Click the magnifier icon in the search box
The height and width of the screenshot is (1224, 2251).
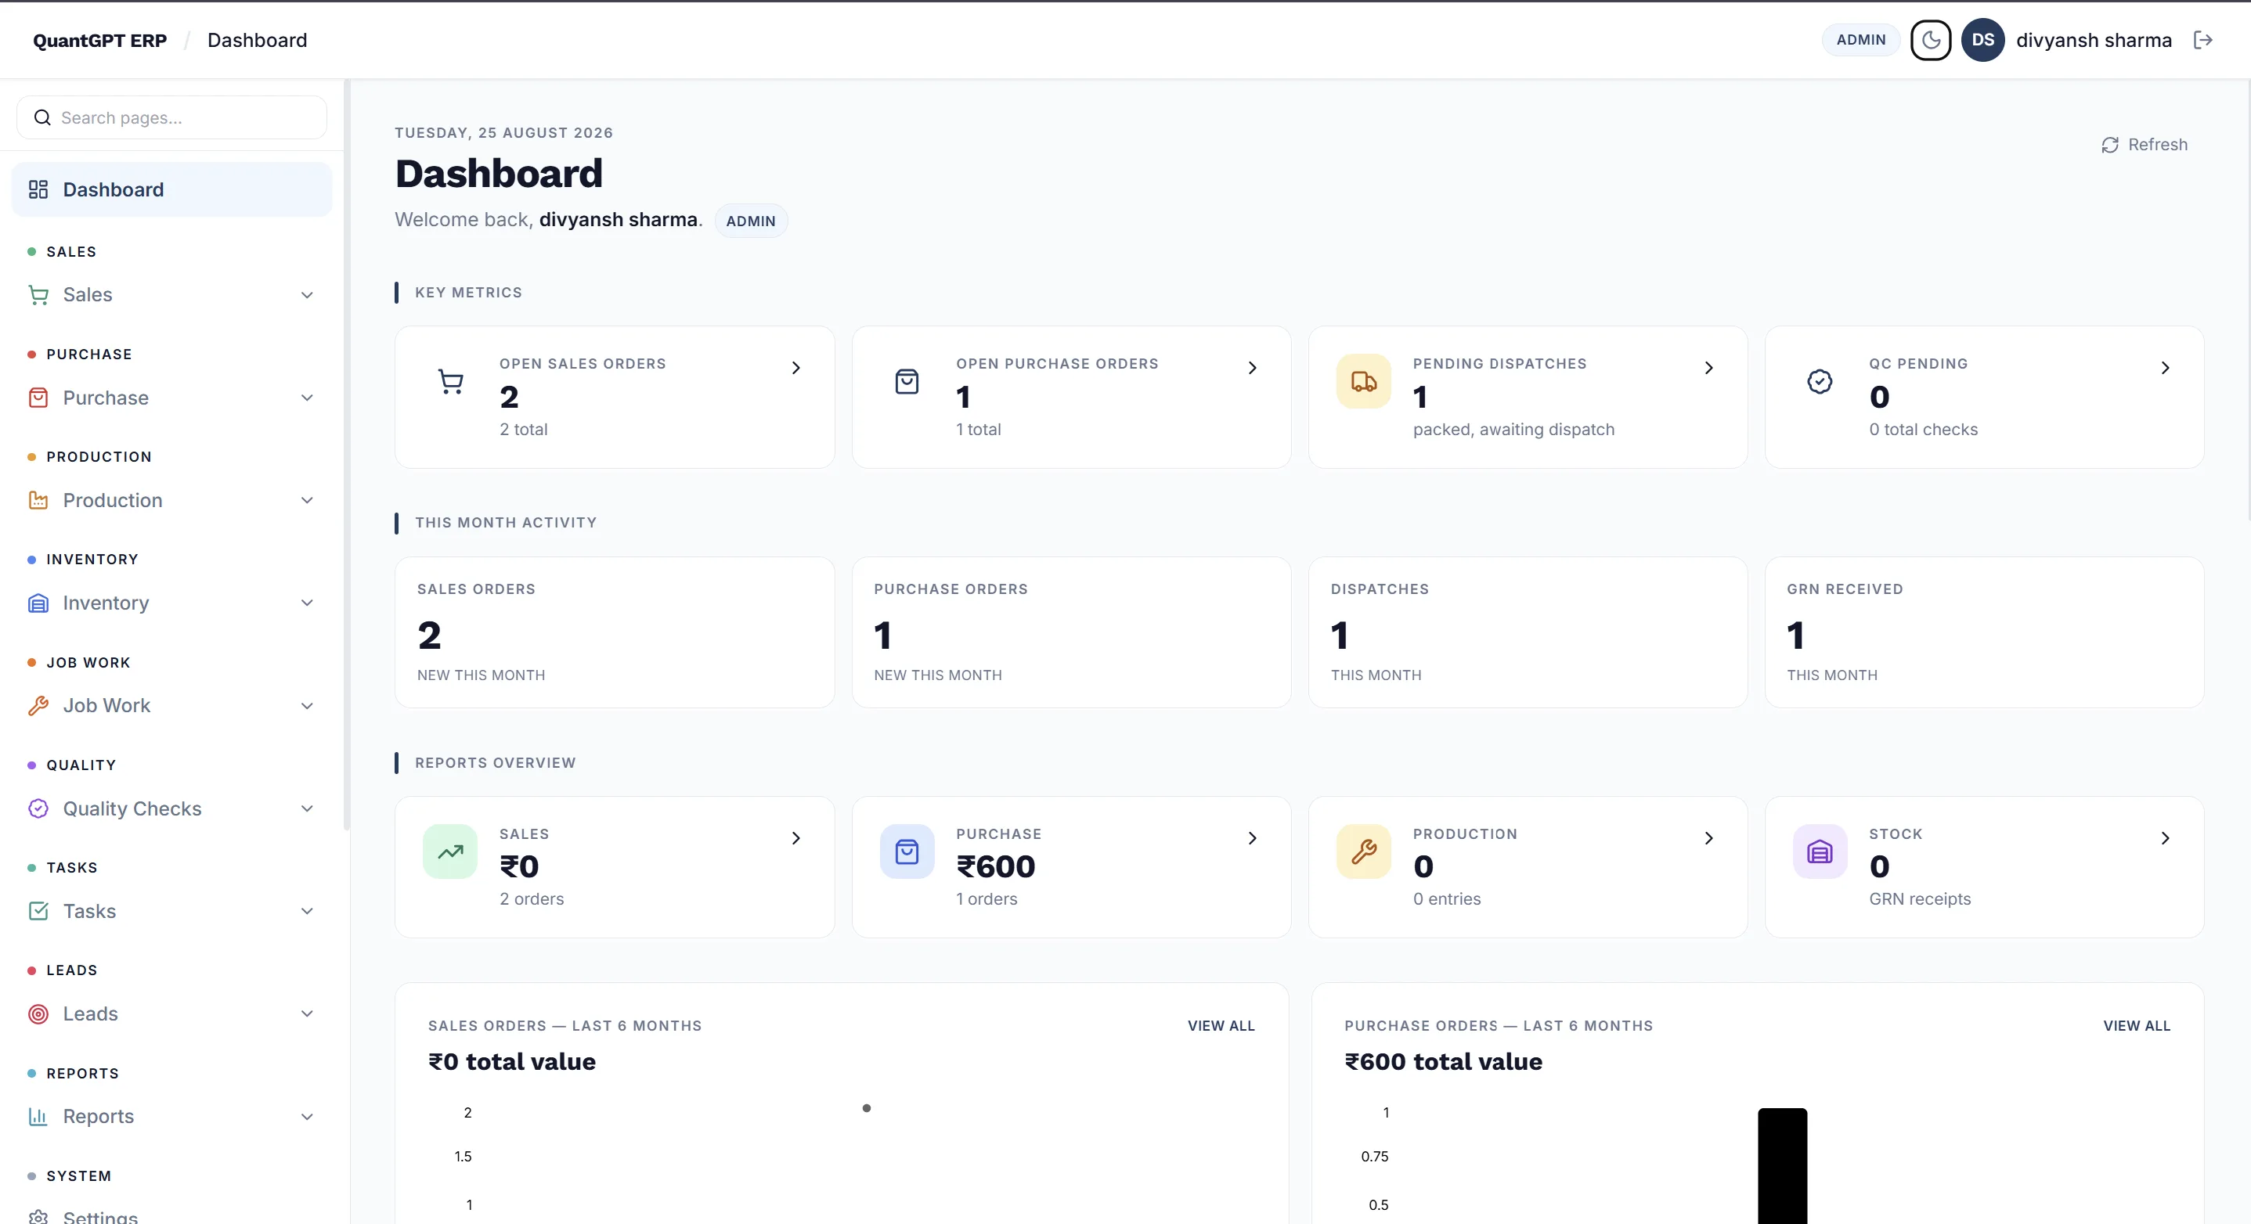pyautogui.click(x=42, y=118)
